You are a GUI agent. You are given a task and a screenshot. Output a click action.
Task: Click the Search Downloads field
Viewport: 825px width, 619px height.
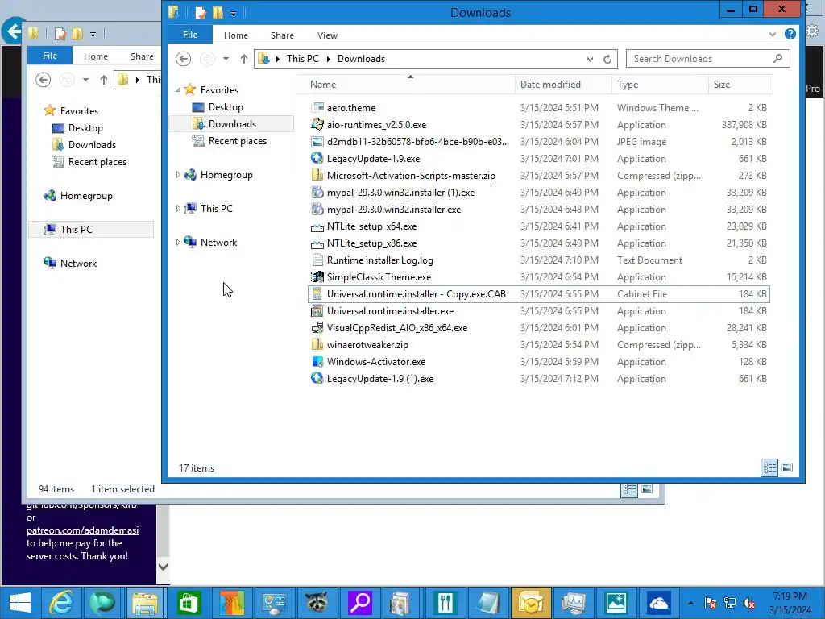click(x=707, y=59)
